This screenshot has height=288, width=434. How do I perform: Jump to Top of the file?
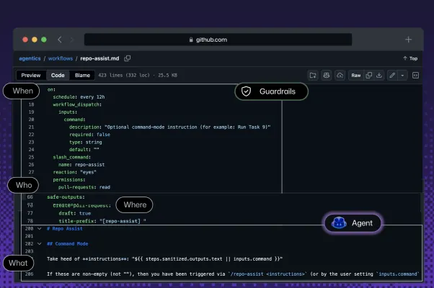coord(410,58)
